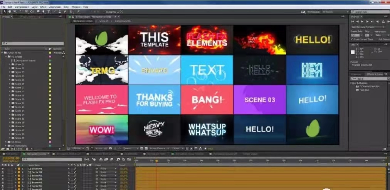Viewport: 390px width, 190px height.
Task: Select the Fast Blur effect preset
Action: 364,90
